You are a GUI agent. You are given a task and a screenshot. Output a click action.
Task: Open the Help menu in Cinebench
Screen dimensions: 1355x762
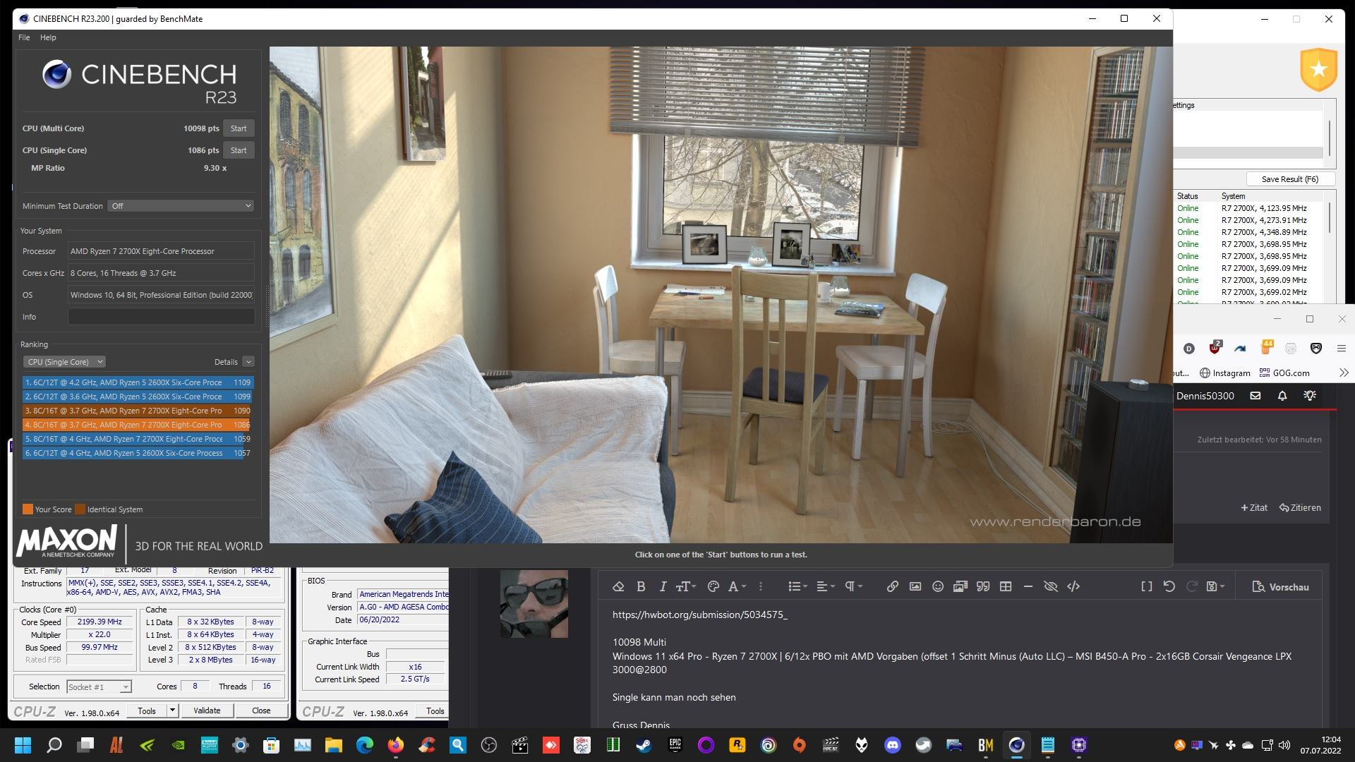(48, 37)
